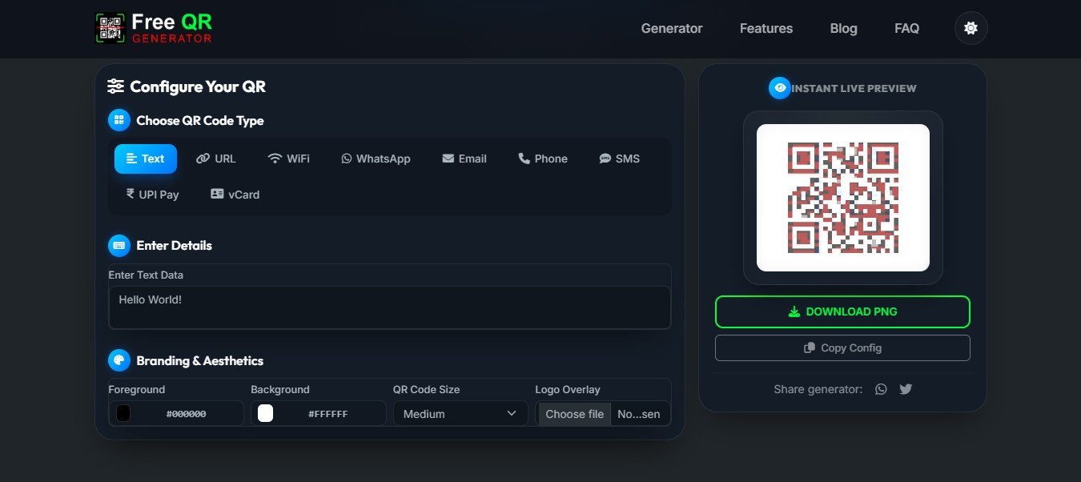Select the URL QR code type
Screen dimensions: 1081x482
click(216, 159)
